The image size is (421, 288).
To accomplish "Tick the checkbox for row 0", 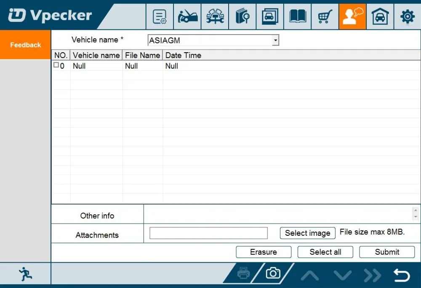I will click(56, 65).
